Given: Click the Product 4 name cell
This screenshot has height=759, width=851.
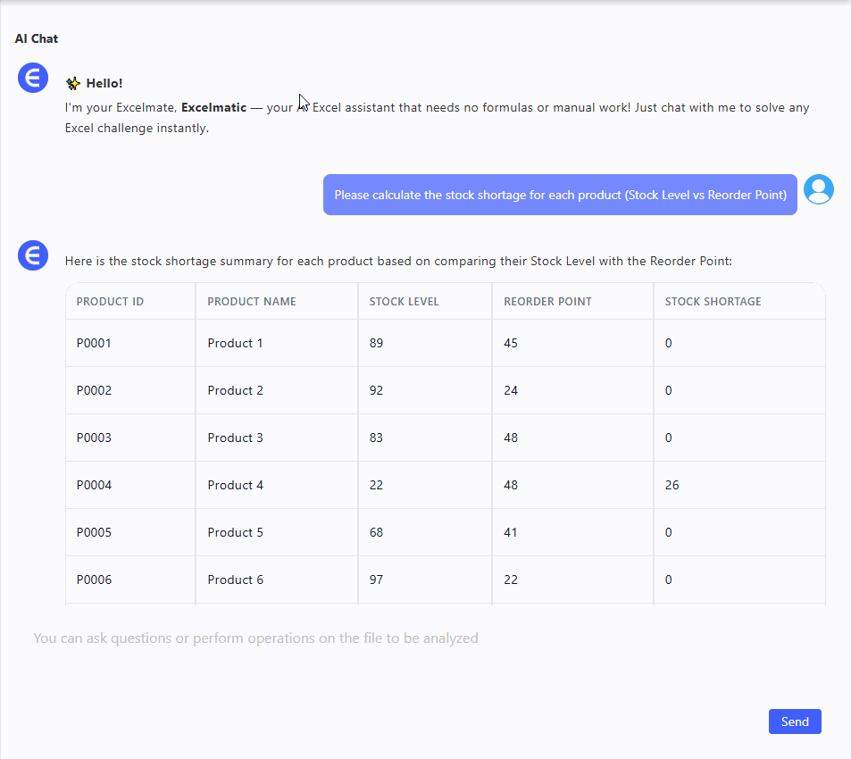Looking at the screenshot, I should click(x=235, y=485).
